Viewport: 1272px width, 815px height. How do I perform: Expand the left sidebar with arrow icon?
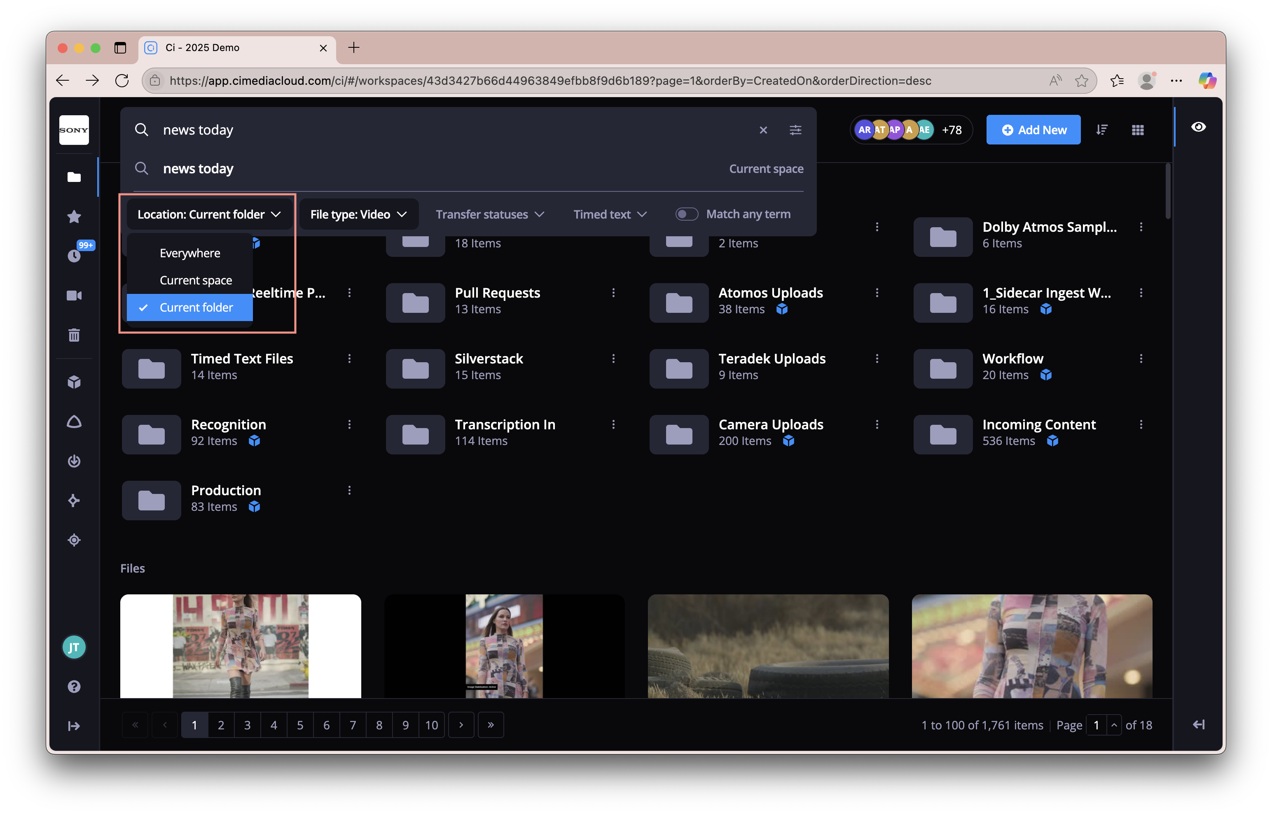74,726
